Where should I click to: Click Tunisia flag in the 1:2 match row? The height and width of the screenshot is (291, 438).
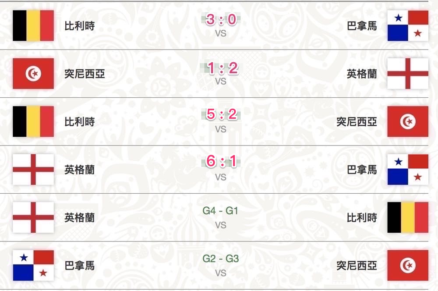pyautogui.click(x=33, y=74)
